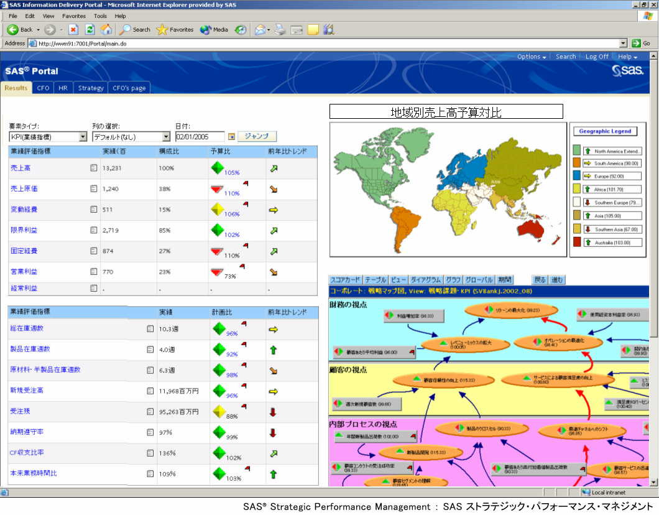Click the ジャンプ button
The width and height of the screenshot is (659, 515).
point(257,136)
